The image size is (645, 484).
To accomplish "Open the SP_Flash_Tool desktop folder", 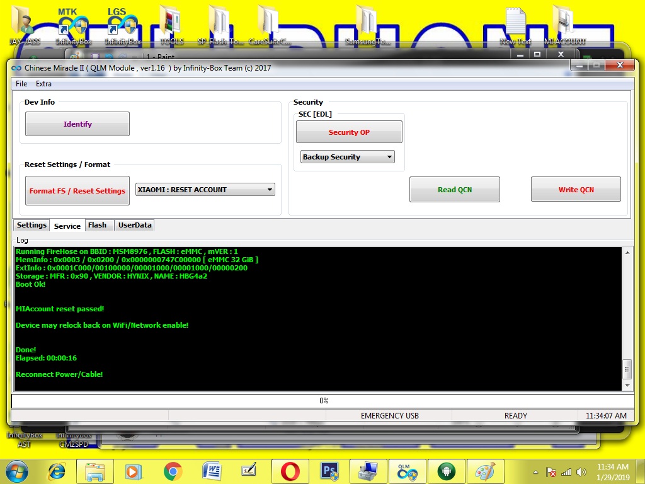I will [221, 25].
